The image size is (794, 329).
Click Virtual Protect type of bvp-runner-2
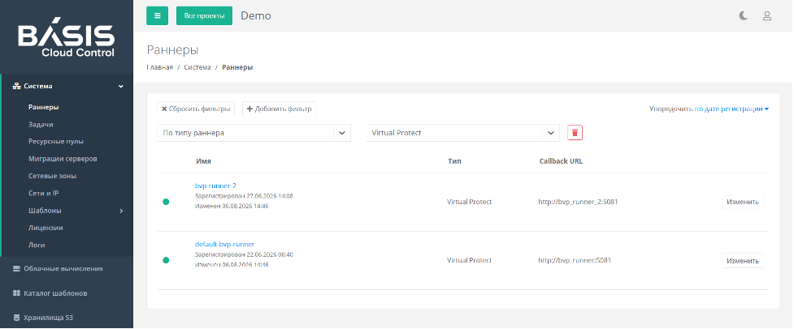click(470, 202)
